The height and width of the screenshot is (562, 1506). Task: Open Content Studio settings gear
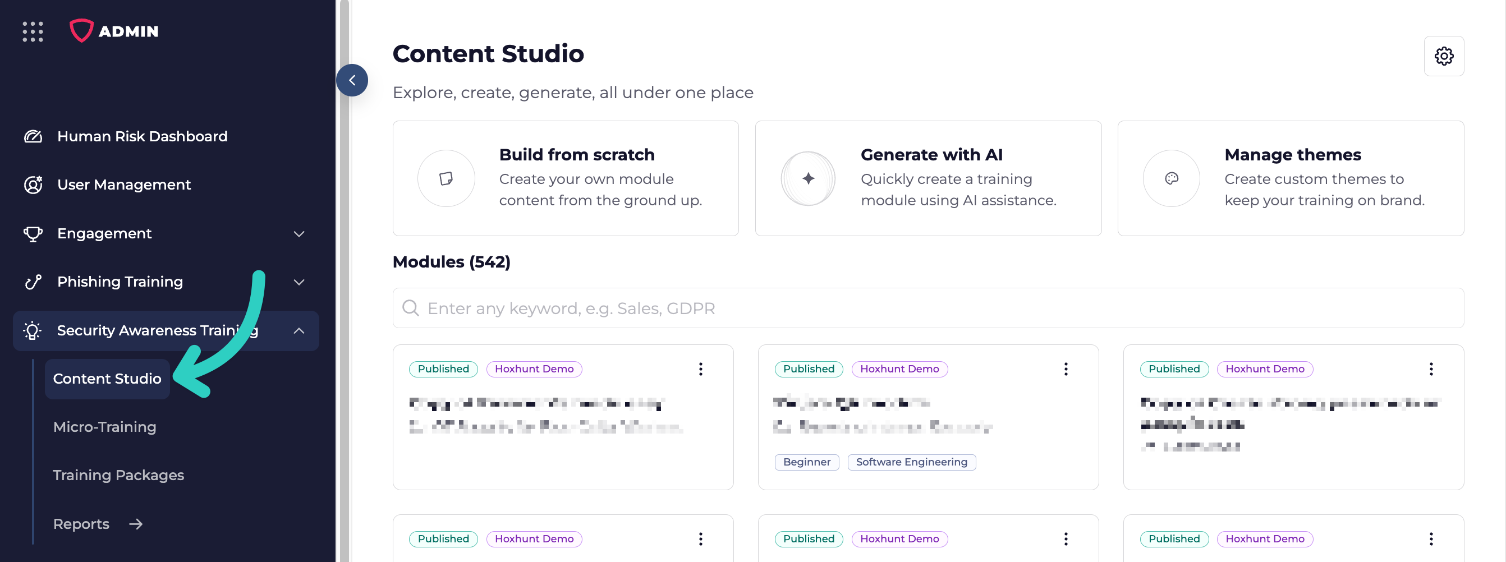[x=1444, y=56]
